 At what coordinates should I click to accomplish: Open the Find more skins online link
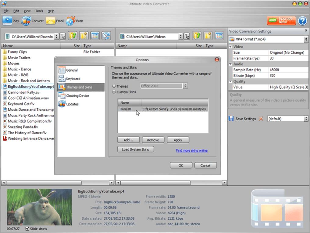coord(191,150)
